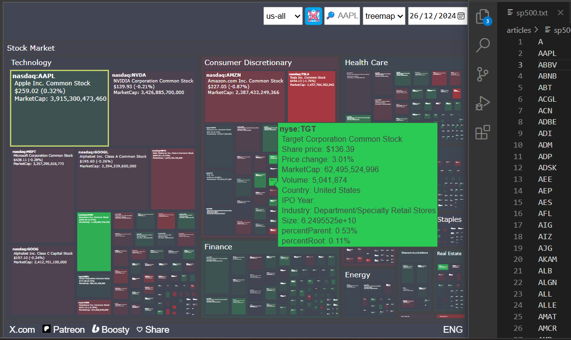571x340 pixels.
Task: Click the Boosty logo icon
Action: pyautogui.click(x=95, y=329)
